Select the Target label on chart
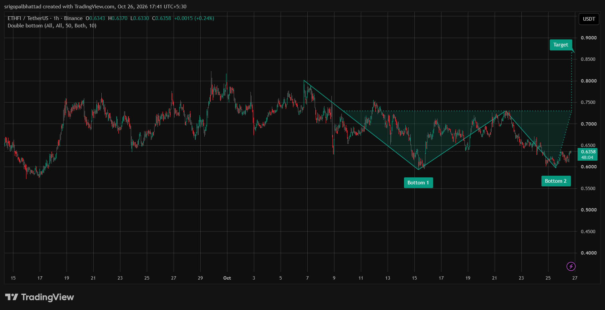Viewport: 605px width, 310px height. click(561, 45)
